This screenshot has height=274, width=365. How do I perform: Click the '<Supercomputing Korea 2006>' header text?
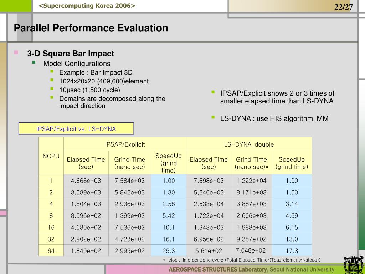click(x=87, y=6)
